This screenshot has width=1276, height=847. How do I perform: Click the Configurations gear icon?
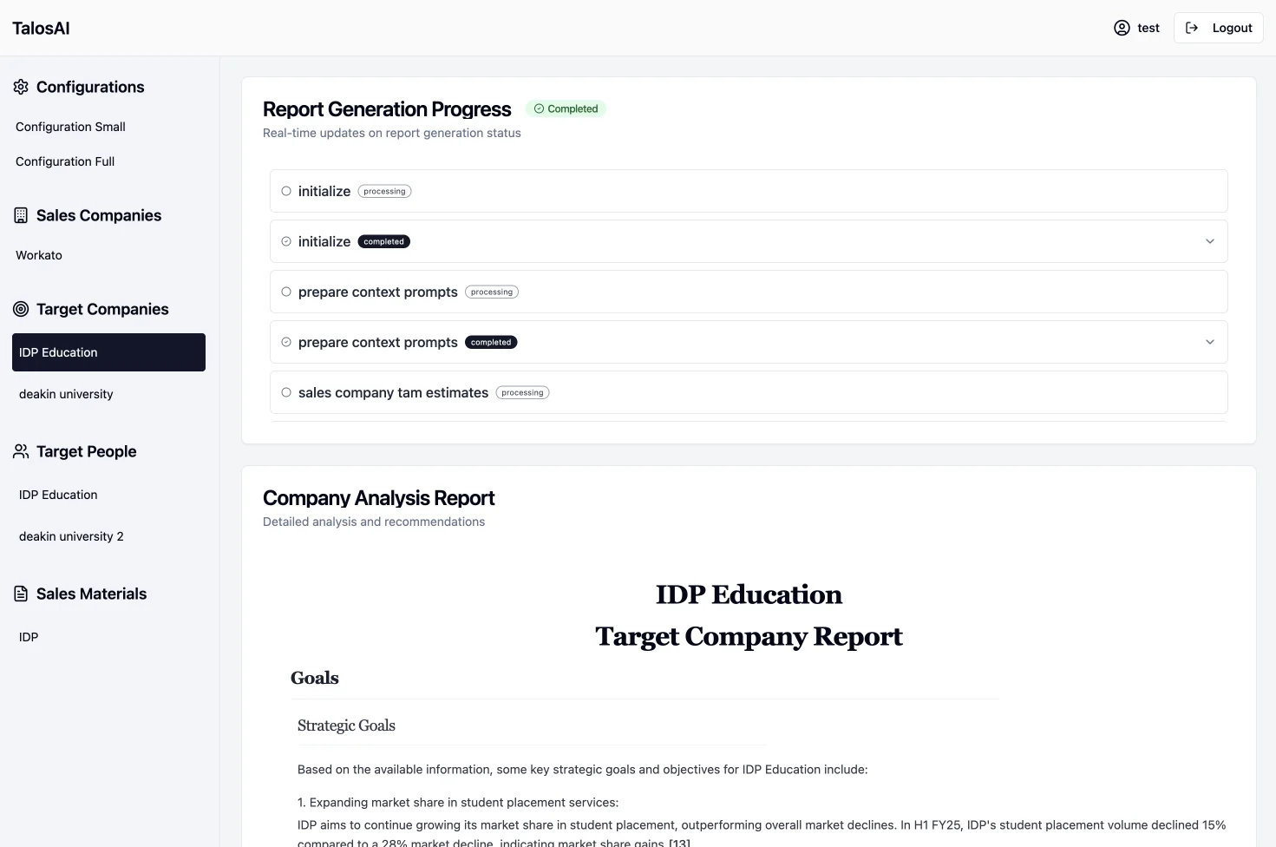point(21,87)
